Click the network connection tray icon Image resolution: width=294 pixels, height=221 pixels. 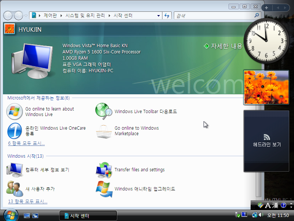[255, 215]
